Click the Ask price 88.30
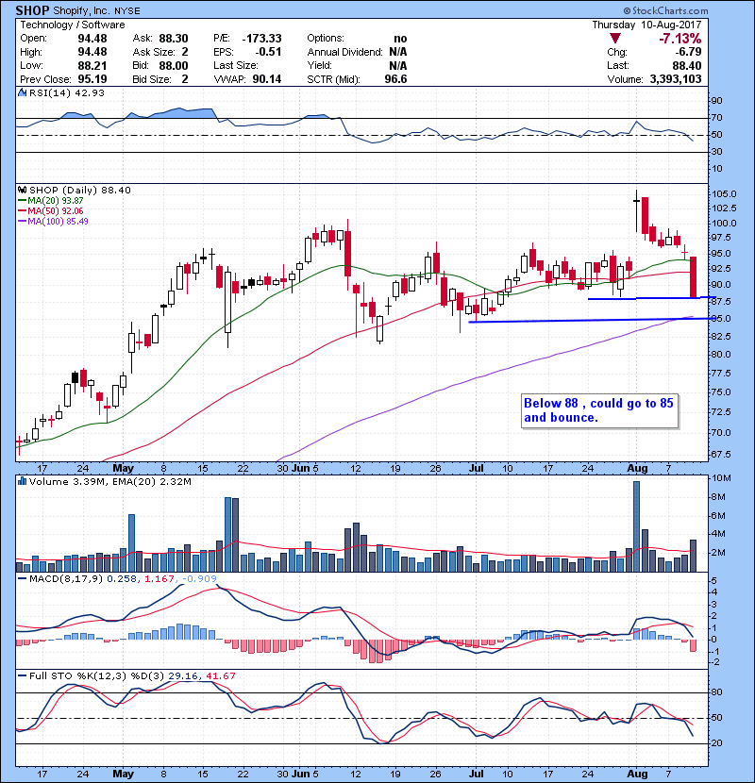Image resolution: width=755 pixels, height=783 pixels. (x=174, y=39)
